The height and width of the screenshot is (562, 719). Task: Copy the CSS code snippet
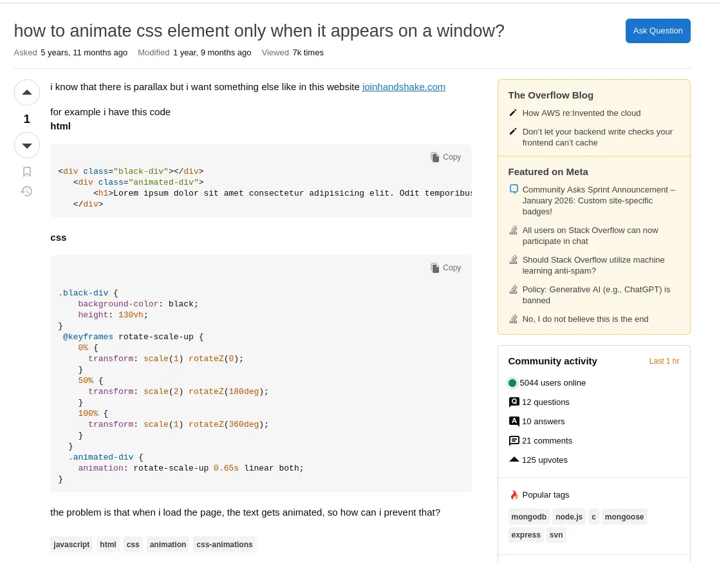click(x=445, y=268)
